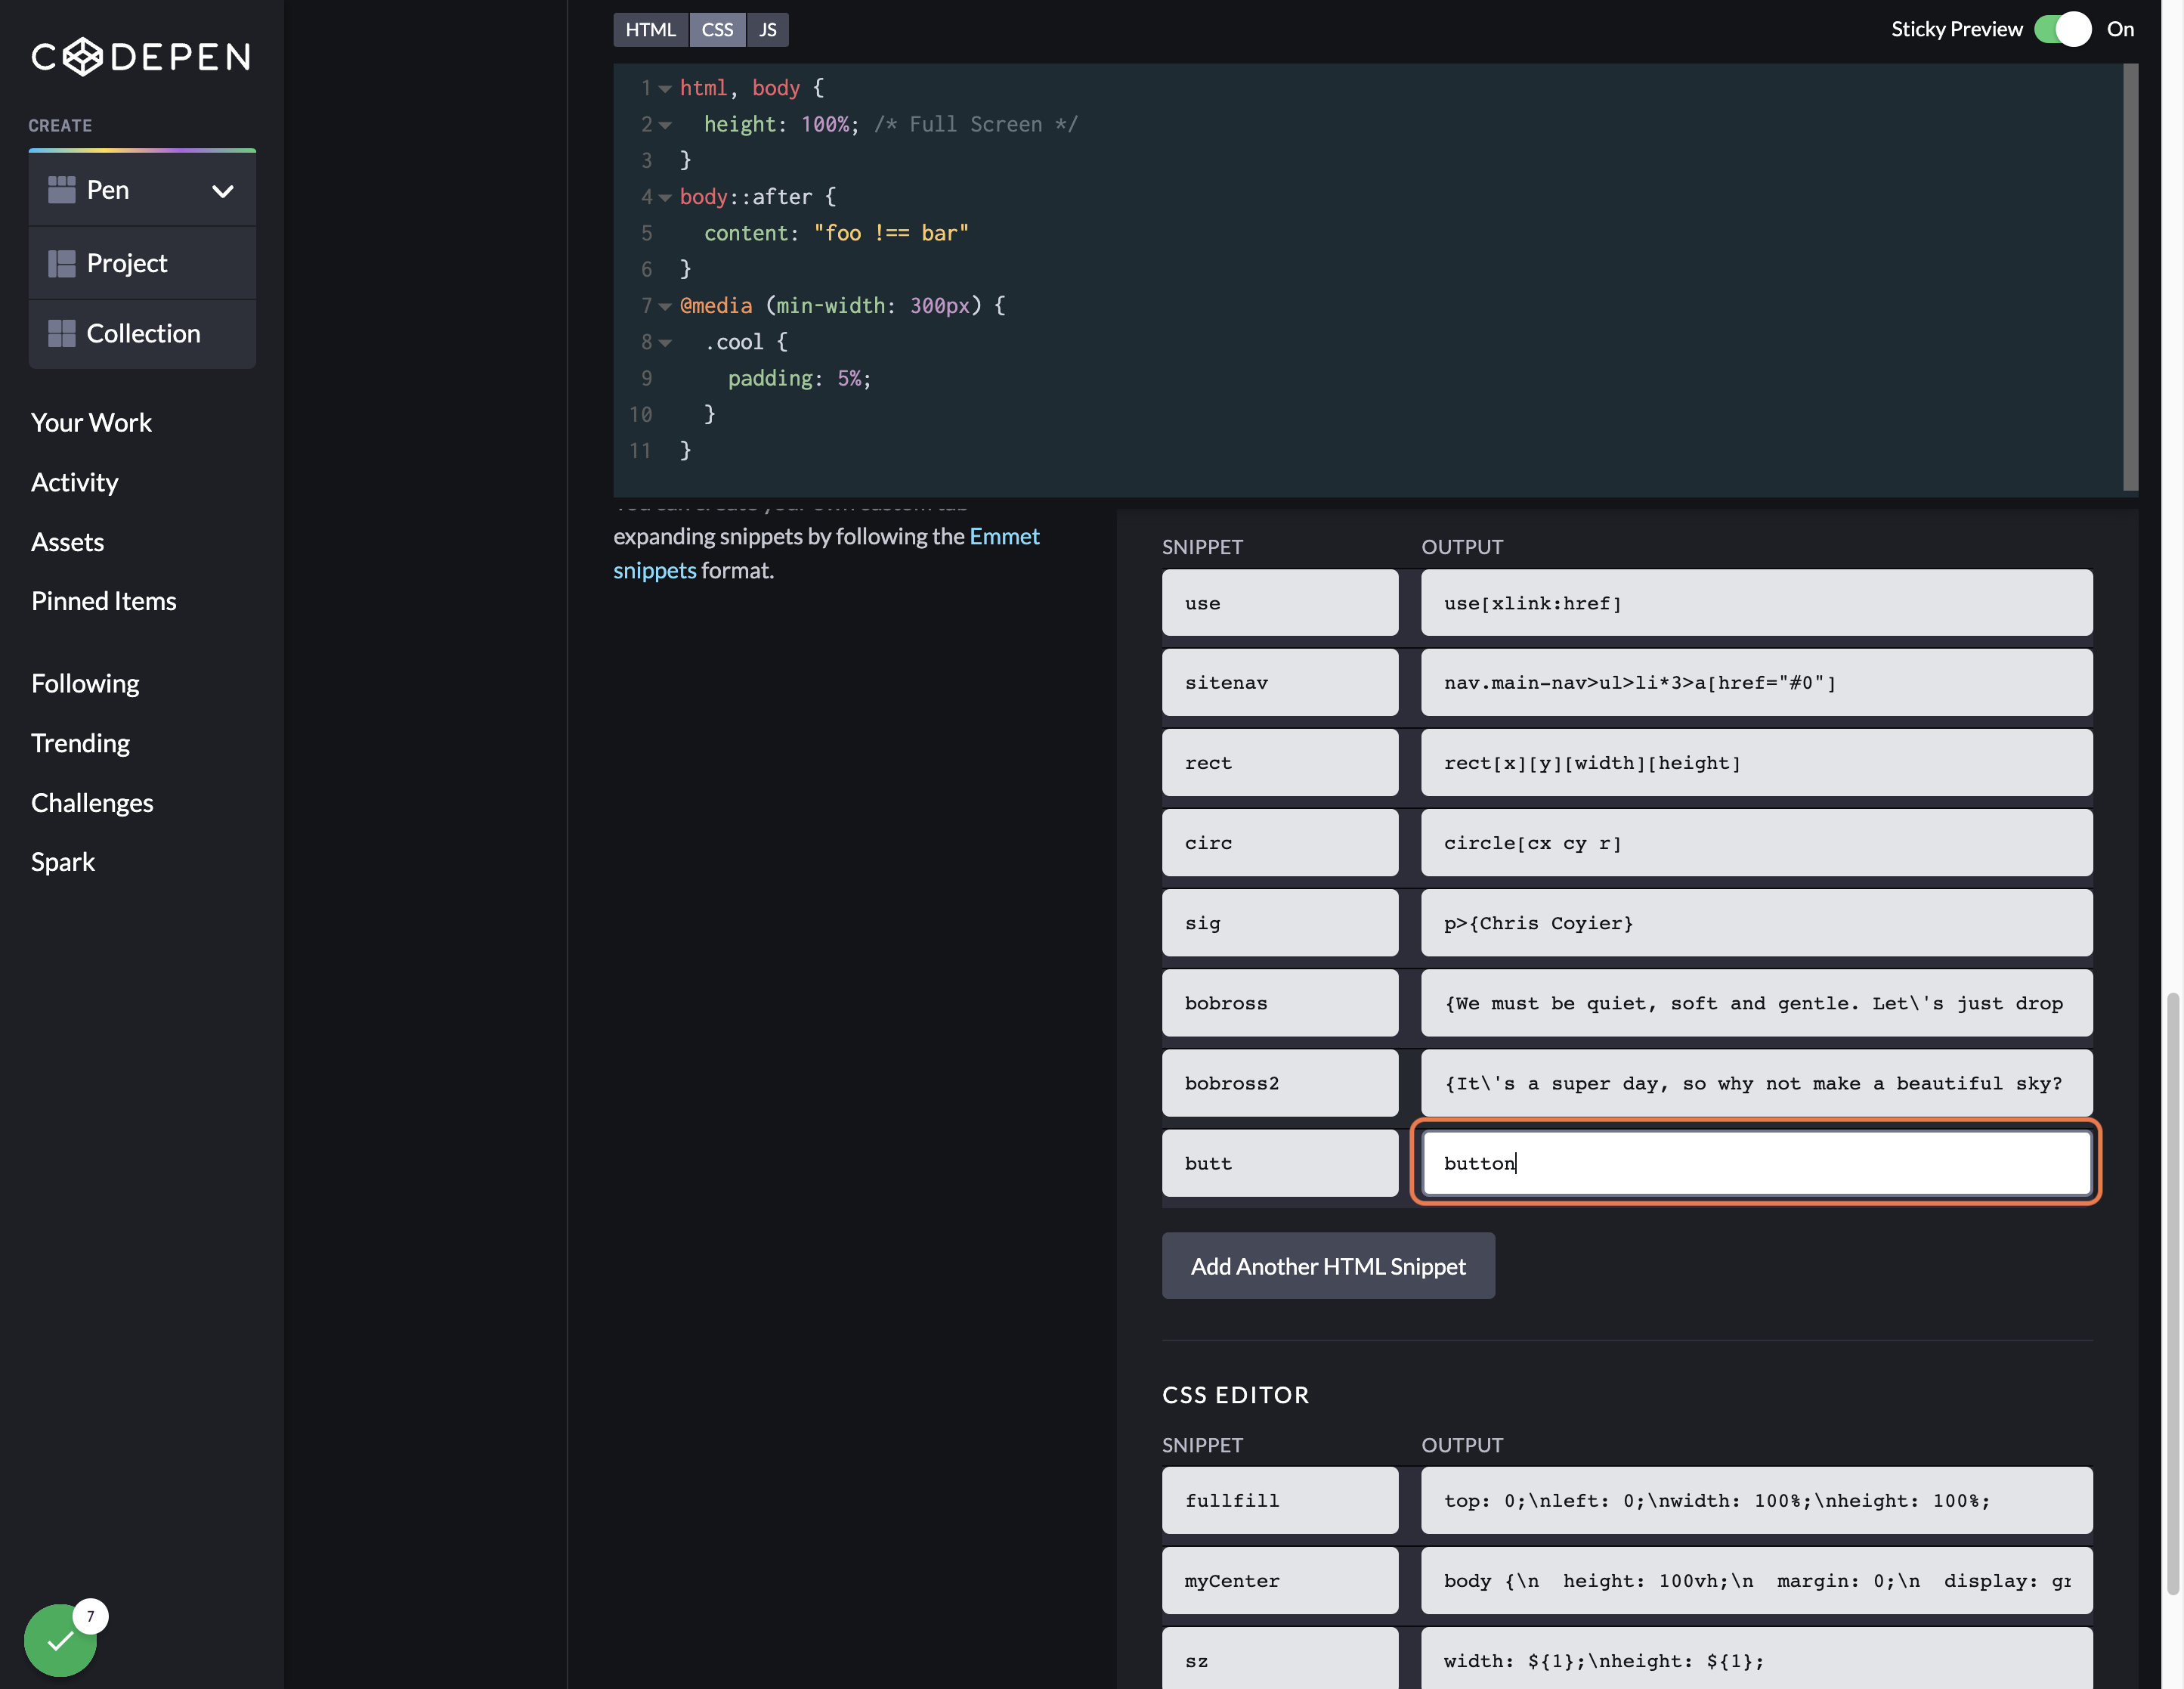The height and width of the screenshot is (1689, 2184).
Task: Click Add Another HTML Snippet button
Action: tap(1328, 1266)
